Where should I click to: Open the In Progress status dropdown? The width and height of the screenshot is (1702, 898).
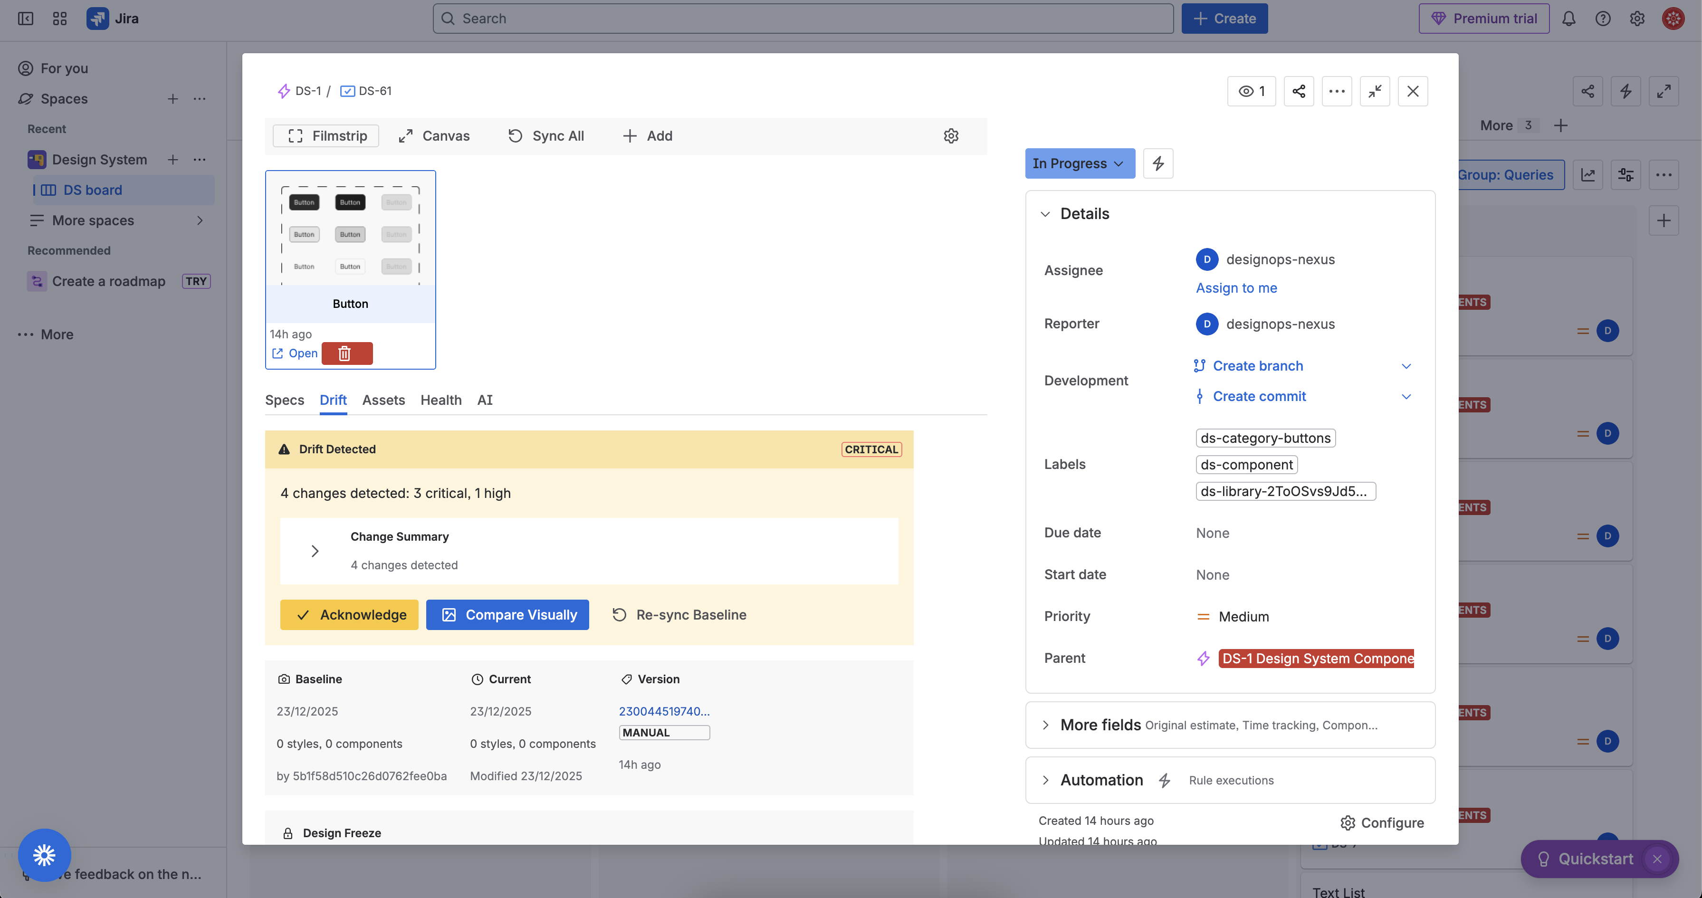pyautogui.click(x=1079, y=163)
